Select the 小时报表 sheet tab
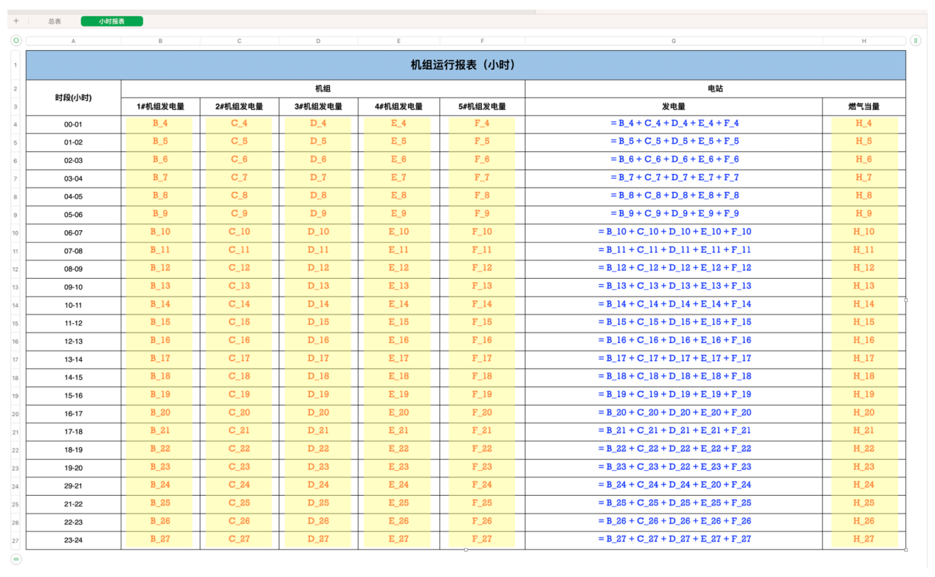 (x=111, y=21)
